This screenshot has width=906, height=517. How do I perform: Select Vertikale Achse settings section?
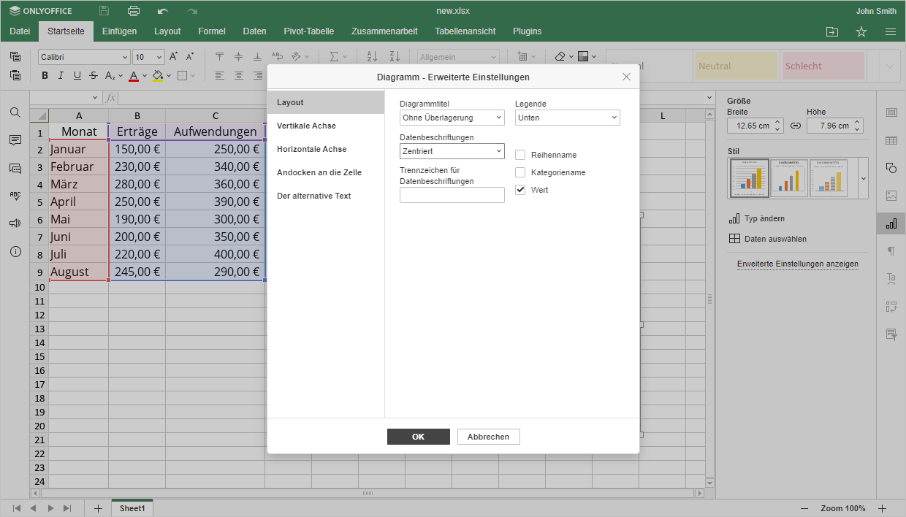pos(326,126)
